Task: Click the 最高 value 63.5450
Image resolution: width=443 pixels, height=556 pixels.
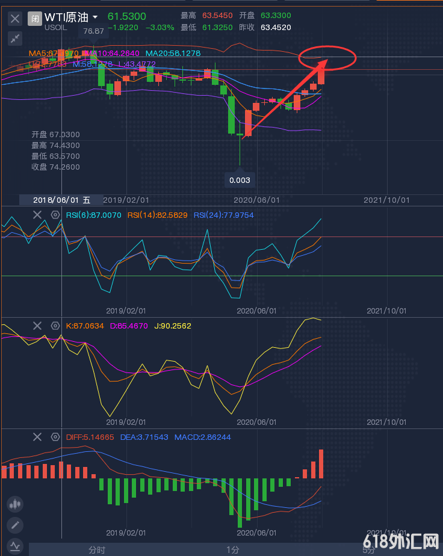Action: pos(217,16)
